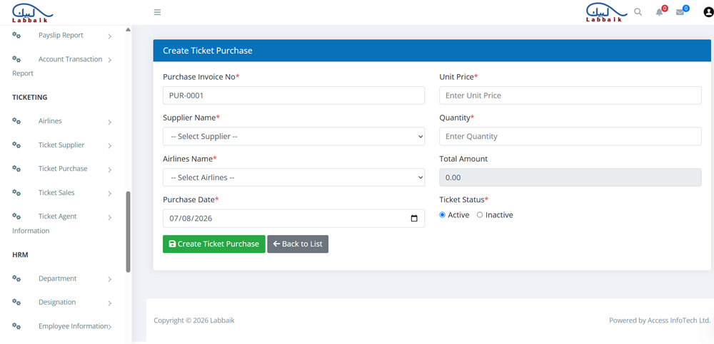Open Payslip Report in the sidebar

(x=61, y=35)
